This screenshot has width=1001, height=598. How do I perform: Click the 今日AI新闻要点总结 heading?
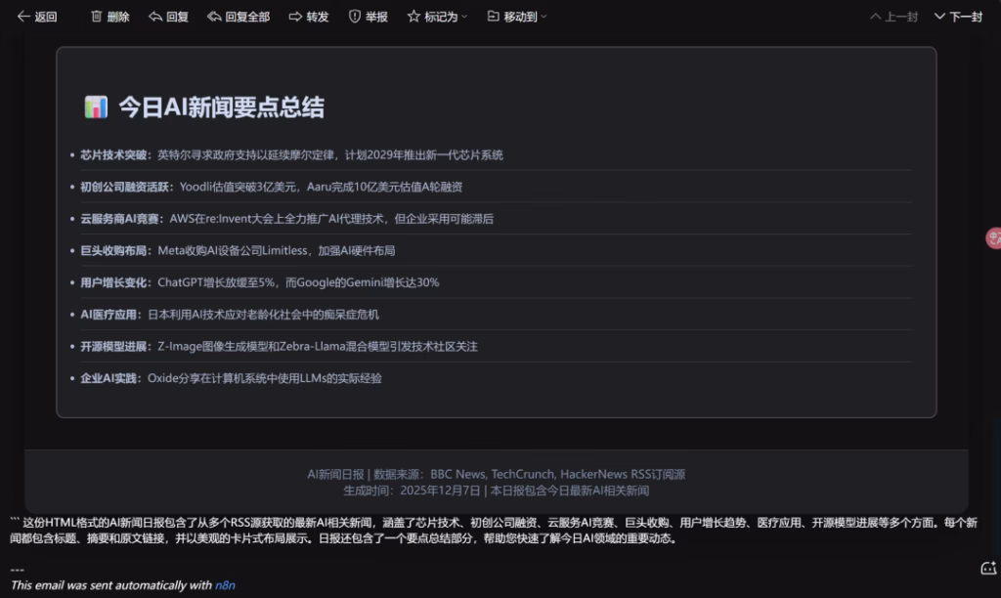click(x=221, y=107)
